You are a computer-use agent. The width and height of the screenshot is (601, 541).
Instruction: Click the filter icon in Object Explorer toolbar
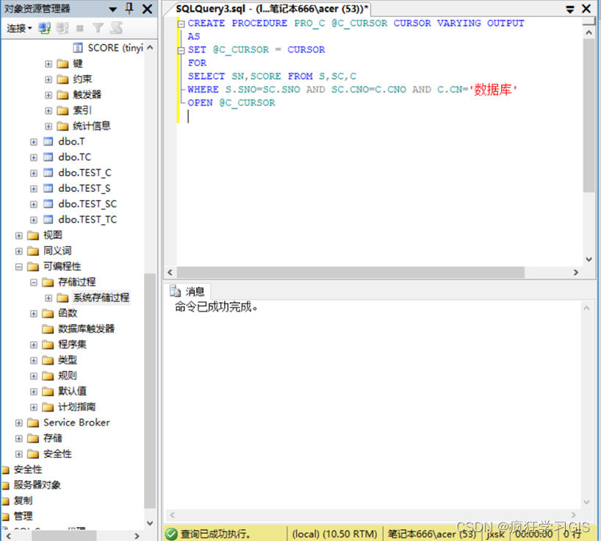98,28
